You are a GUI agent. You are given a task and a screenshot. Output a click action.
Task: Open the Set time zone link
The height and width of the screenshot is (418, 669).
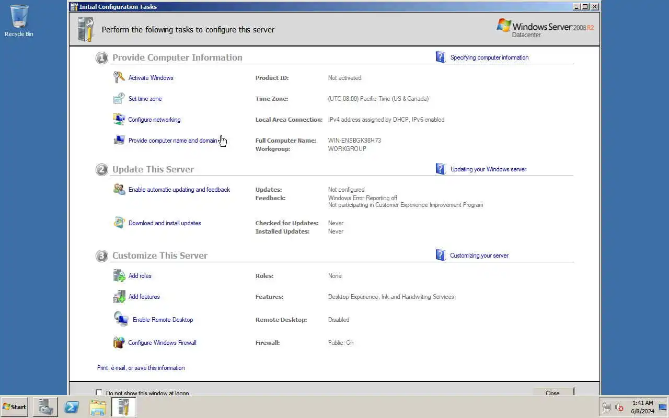tap(145, 99)
